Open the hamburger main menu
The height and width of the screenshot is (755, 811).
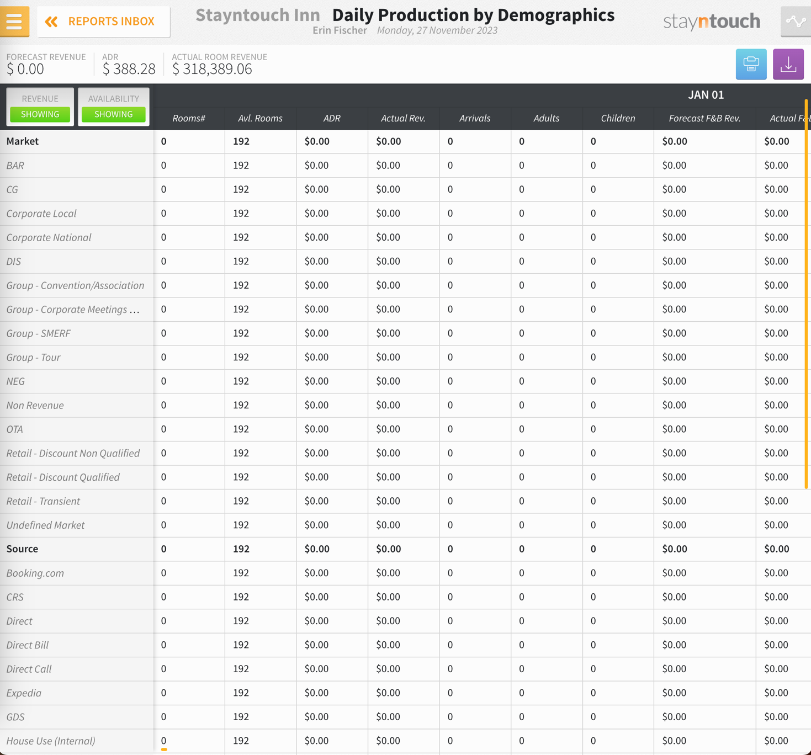[x=14, y=22]
